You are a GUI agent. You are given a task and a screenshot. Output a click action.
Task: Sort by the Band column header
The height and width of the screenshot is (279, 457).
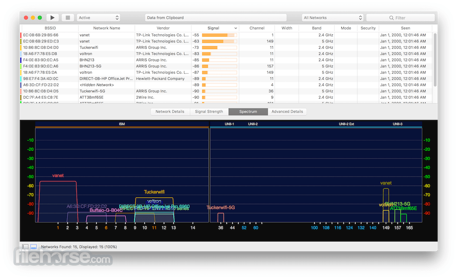point(316,28)
